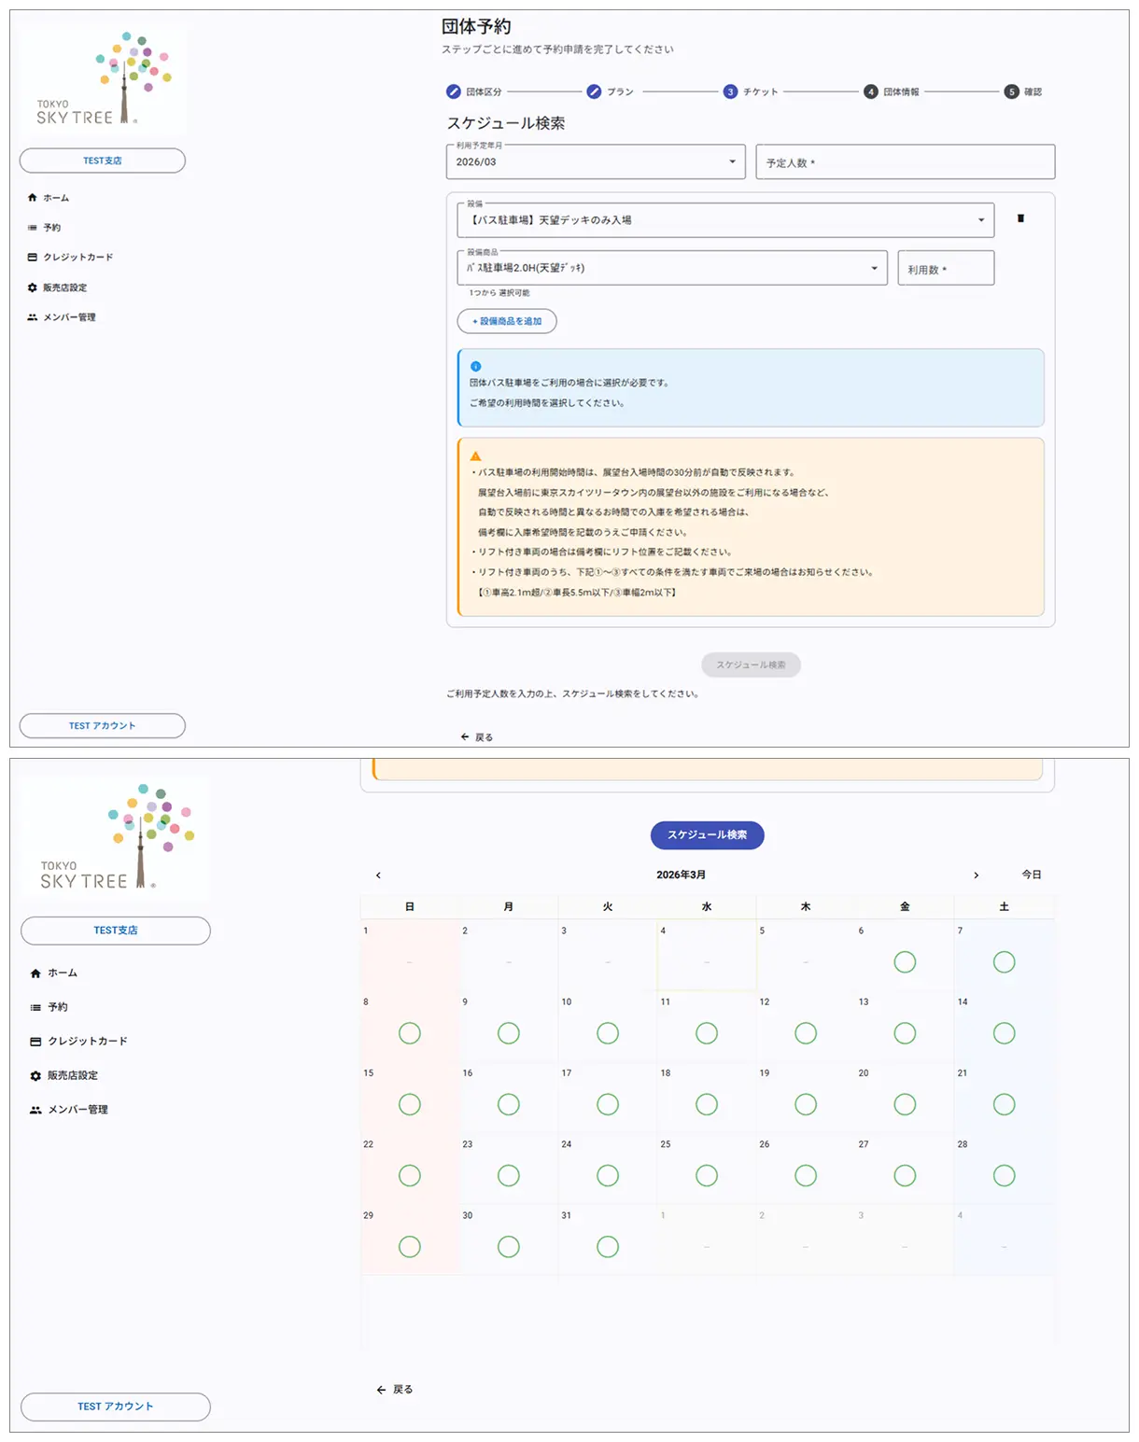Viewport: 1139px width, 1442px height.
Task: Click the blue スケジュール検索 button
Action: (x=707, y=835)
